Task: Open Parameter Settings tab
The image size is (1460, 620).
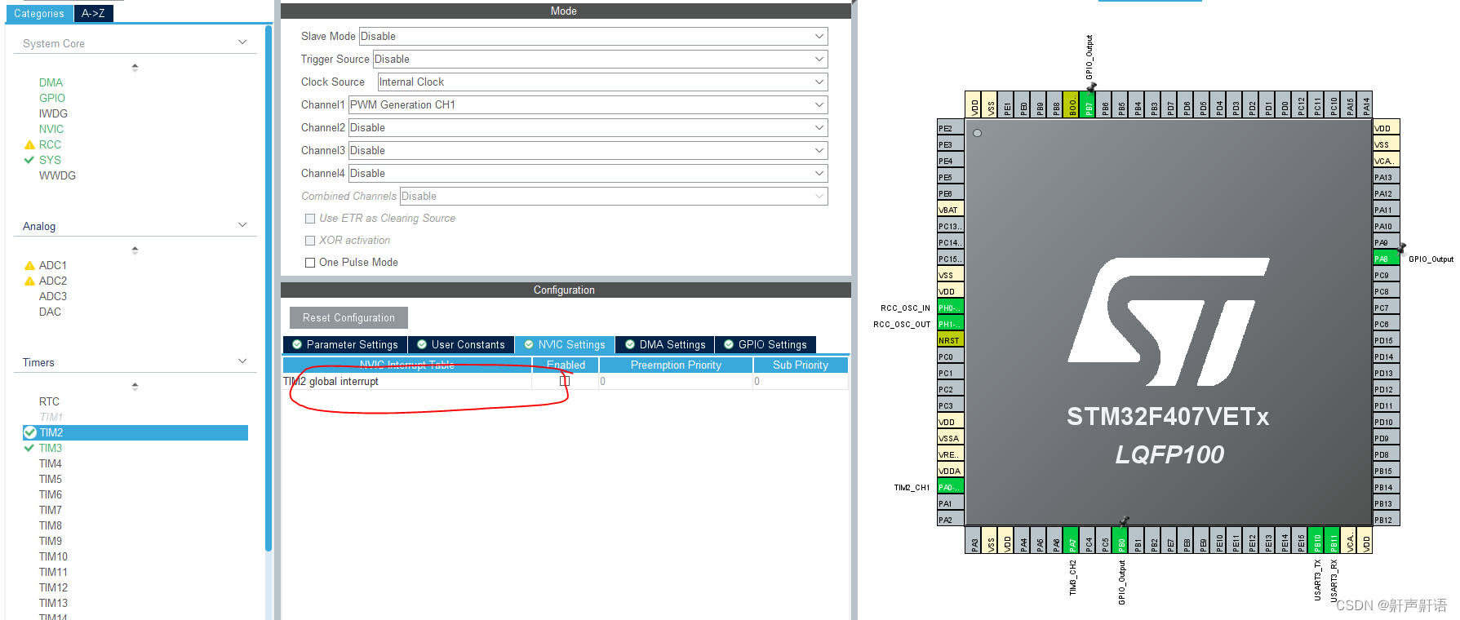Action: (344, 345)
